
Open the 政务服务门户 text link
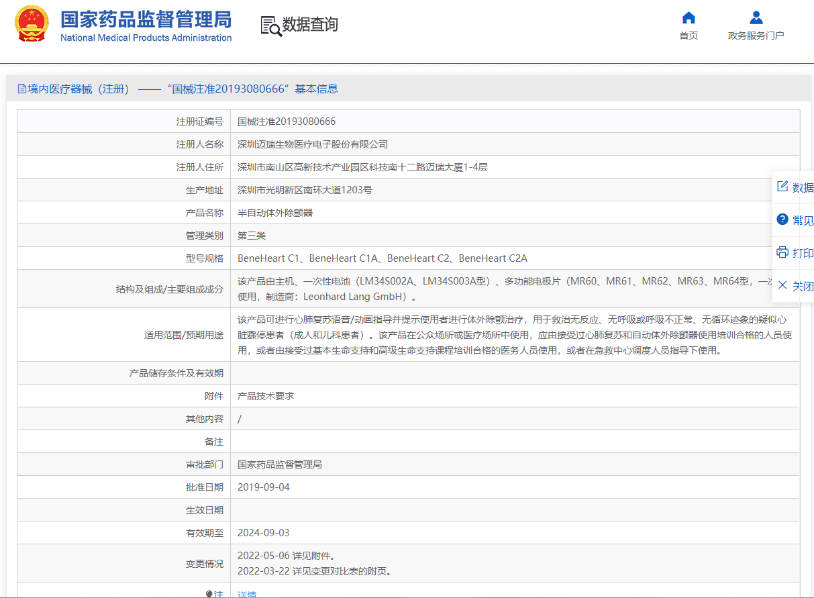click(x=756, y=36)
